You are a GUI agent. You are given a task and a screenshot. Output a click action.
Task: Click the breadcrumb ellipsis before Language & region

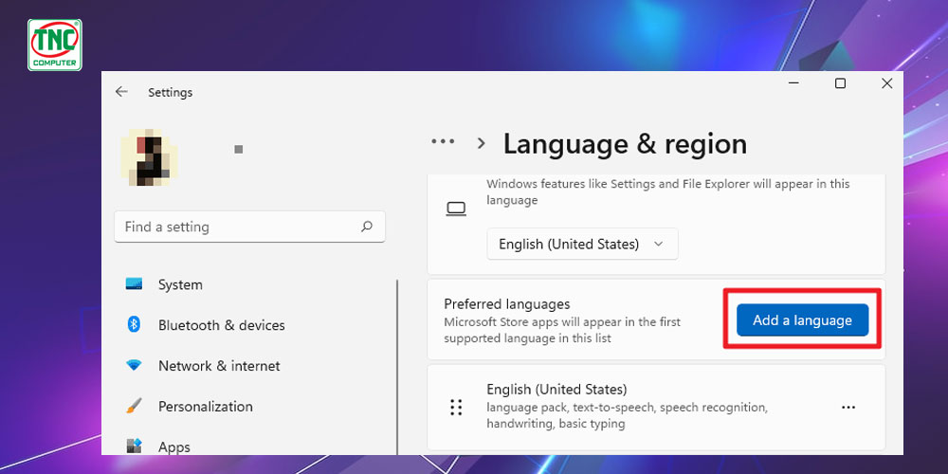(x=443, y=141)
